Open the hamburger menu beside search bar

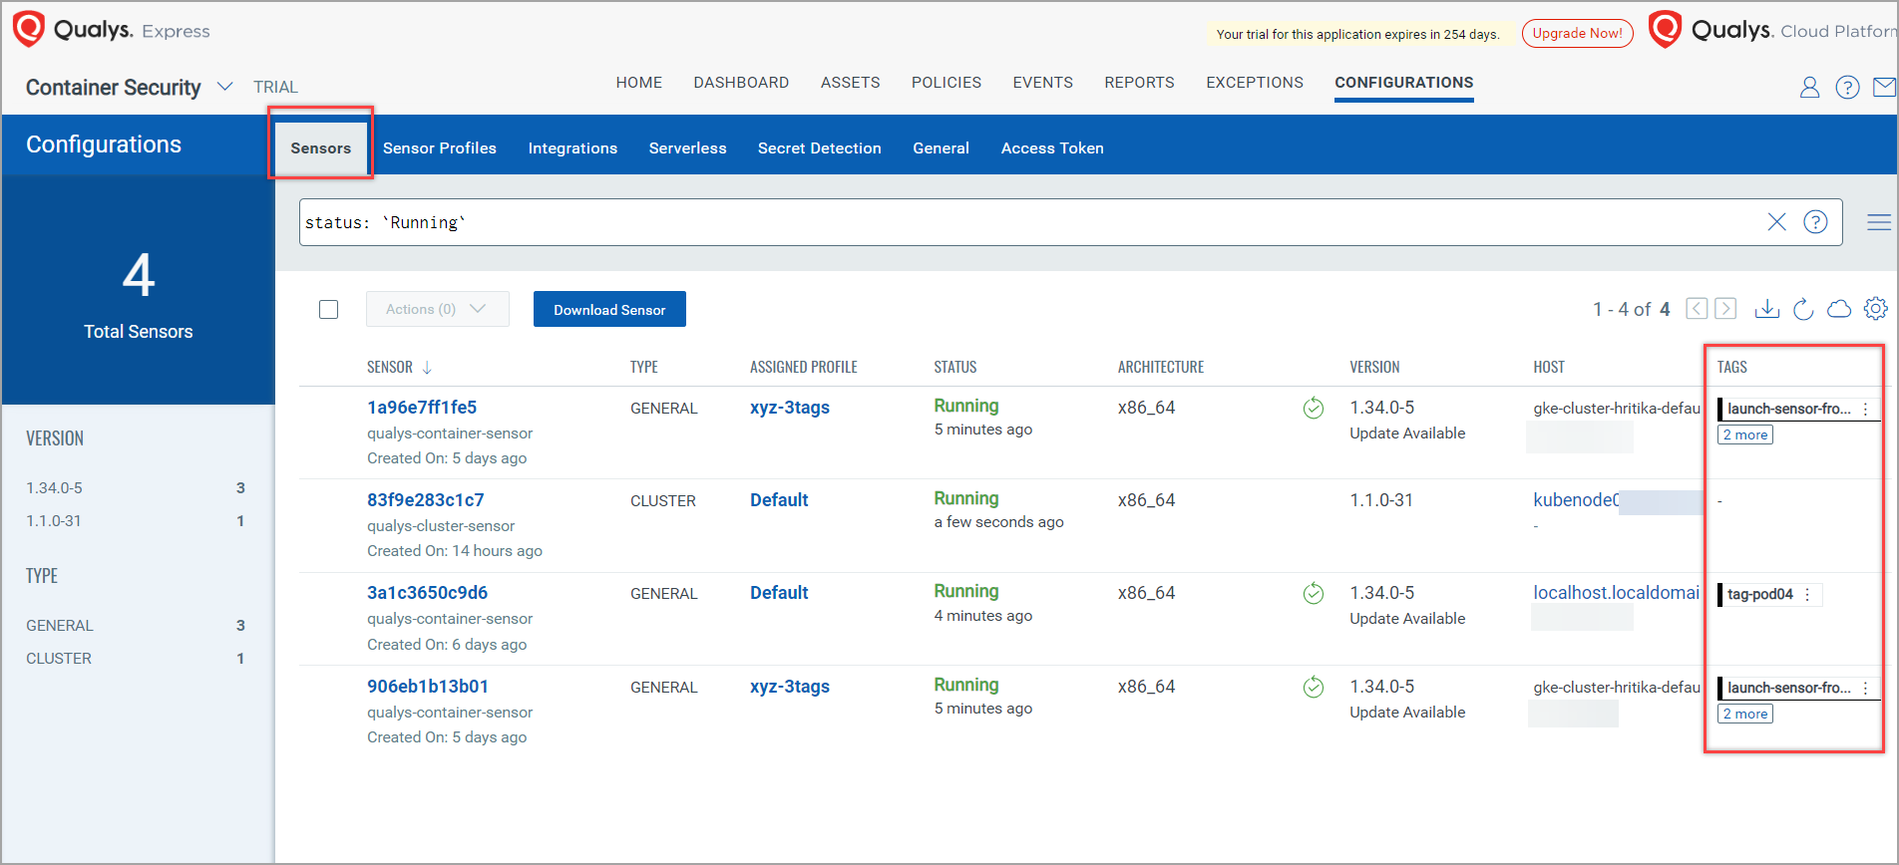point(1879,222)
